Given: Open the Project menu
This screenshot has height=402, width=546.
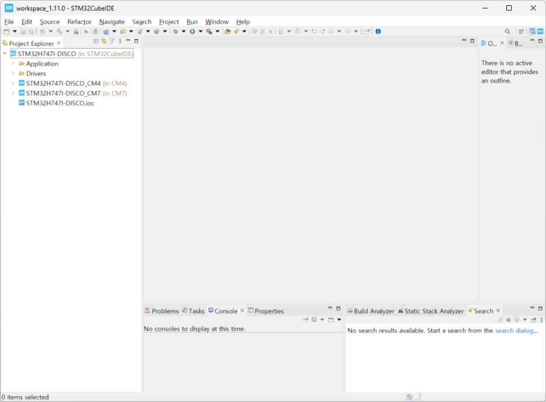Looking at the screenshot, I should [x=169, y=22].
